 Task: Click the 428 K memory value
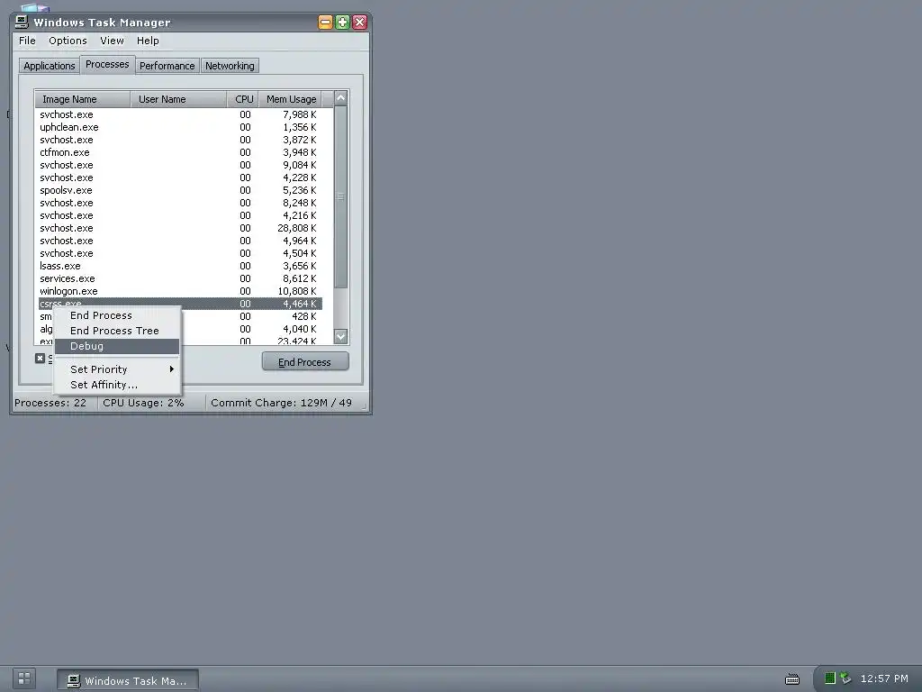(x=304, y=316)
